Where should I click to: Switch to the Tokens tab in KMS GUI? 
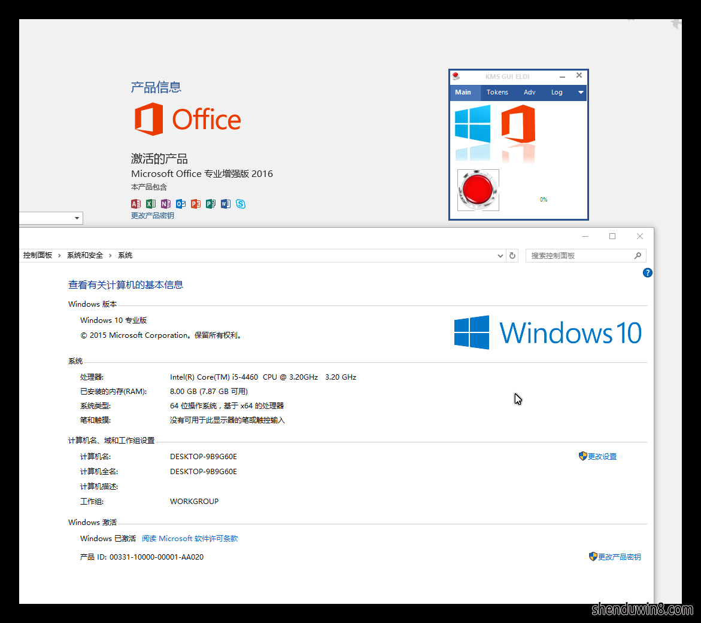497,92
